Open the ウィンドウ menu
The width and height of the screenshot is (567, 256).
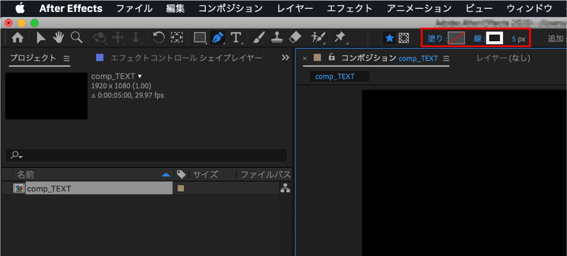pyautogui.click(x=529, y=8)
